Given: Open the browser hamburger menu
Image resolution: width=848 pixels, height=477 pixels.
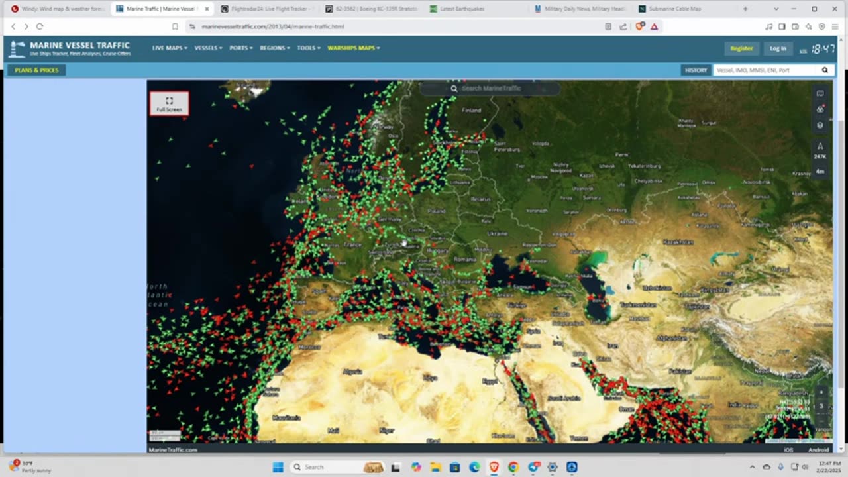Looking at the screenshot, I should point(835,26).
